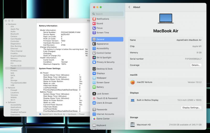Select NVMExpress in hardware list
210x133 pixels.
[16, 61]
